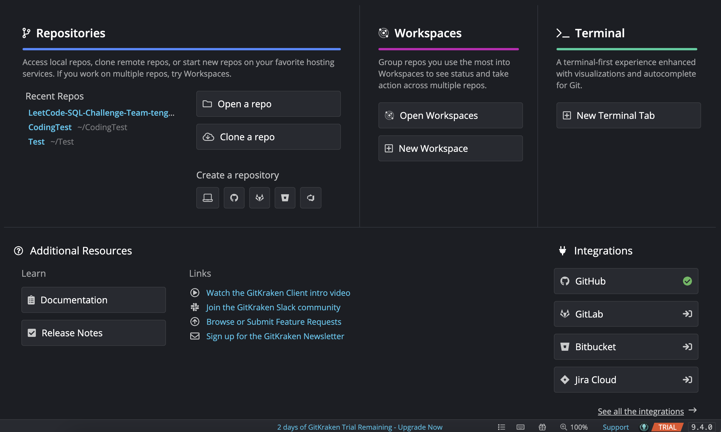This screenshot has width=721, height=432.
Task: Watch the GitKraken Client intro video
Action: tap(278, 293)
